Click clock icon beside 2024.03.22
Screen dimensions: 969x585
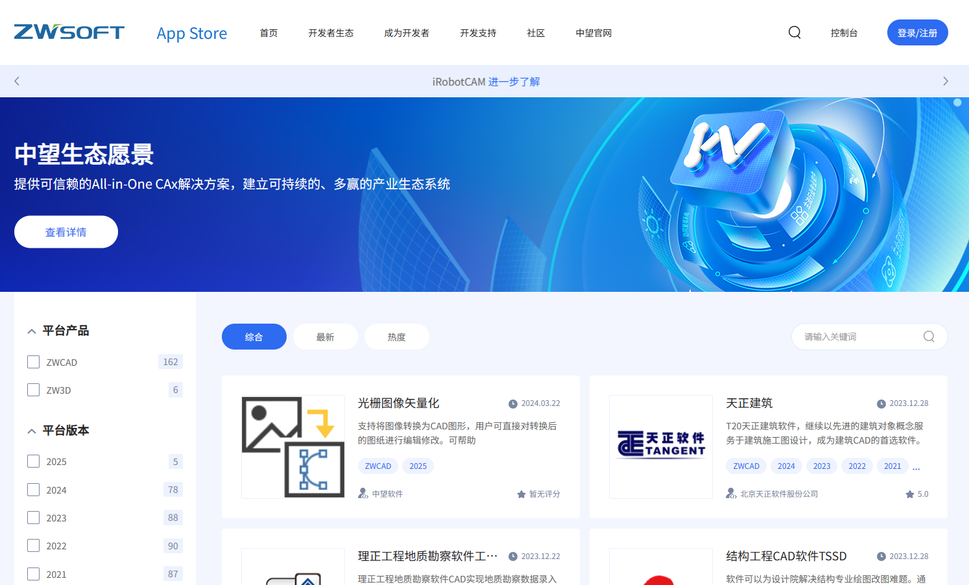[x=513, y=404]
